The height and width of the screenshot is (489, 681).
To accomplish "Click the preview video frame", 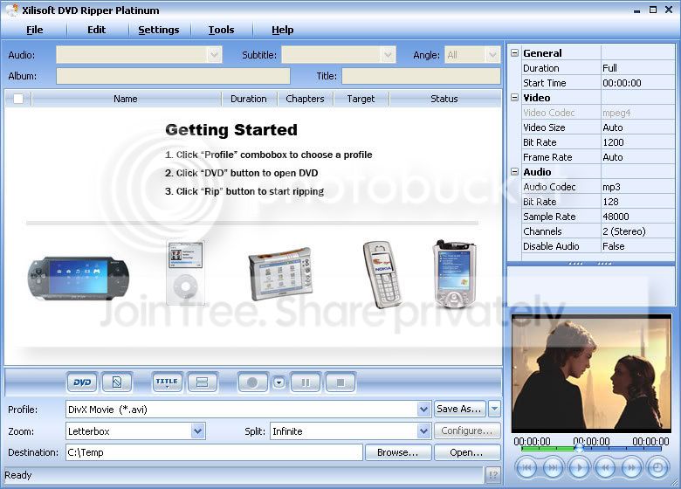I will [x=591, y=374].
